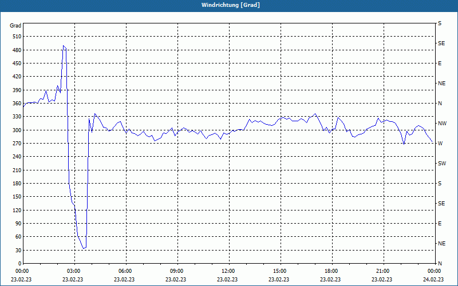Click the 90 degree axis label
Screen dimensions: 458x286
(19, 224)
